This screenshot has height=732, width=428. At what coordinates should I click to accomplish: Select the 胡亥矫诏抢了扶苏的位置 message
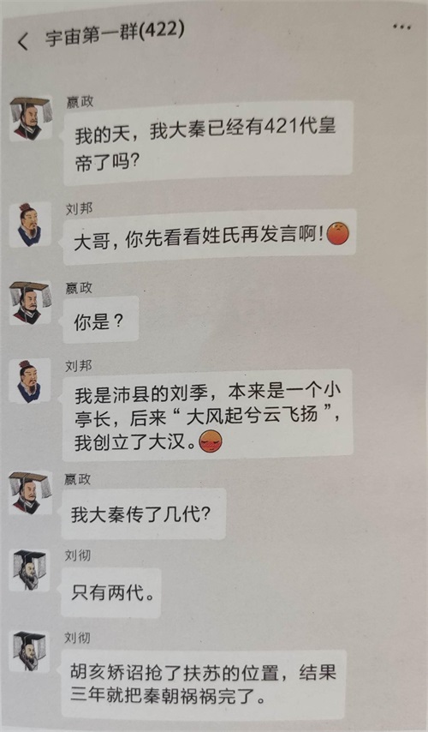click(x=203, y=684)
